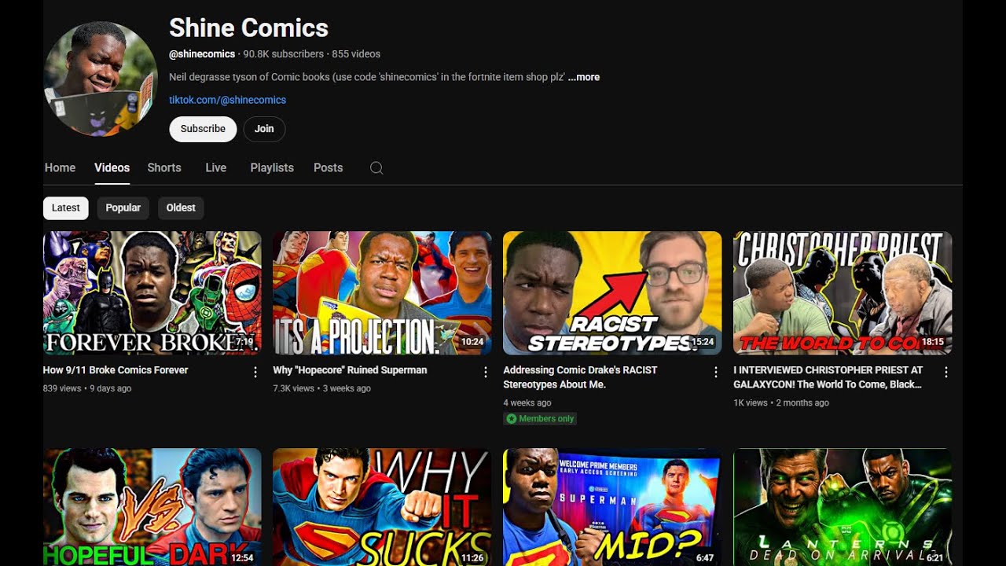Screen dimensions: 1006x566
Task: Open the Playlists tab
Action: pyautogui.click(x=272, y=167)
